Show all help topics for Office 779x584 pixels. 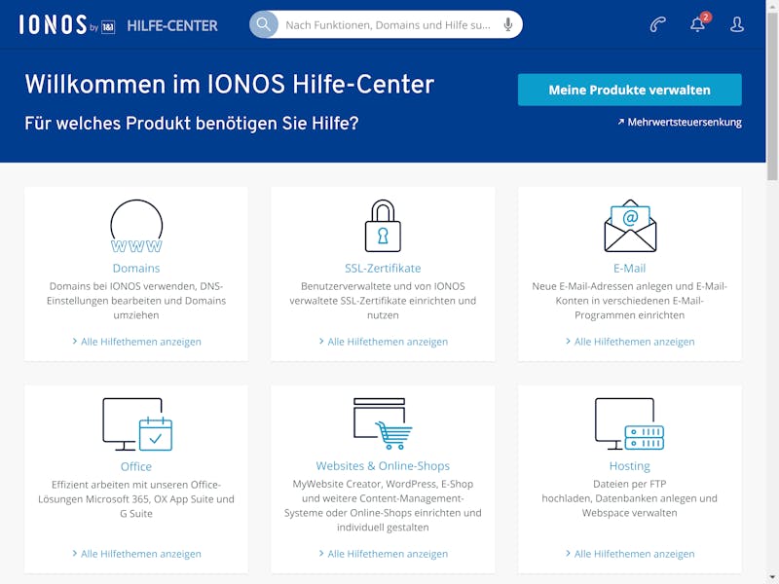pyautogui.click(x=136, y=554)
